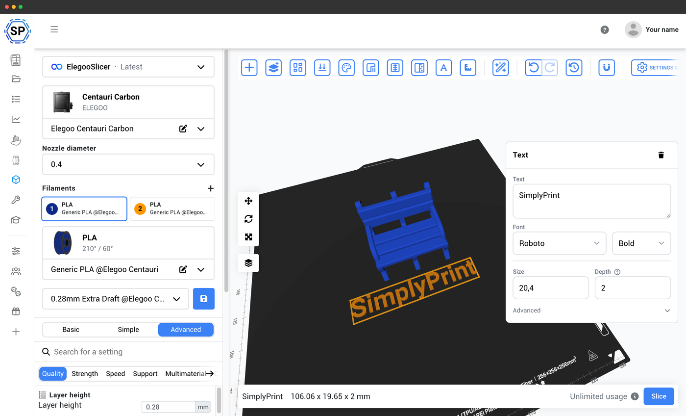
Task: Select filament slot 1 PLA
Action: click(84, 208)
